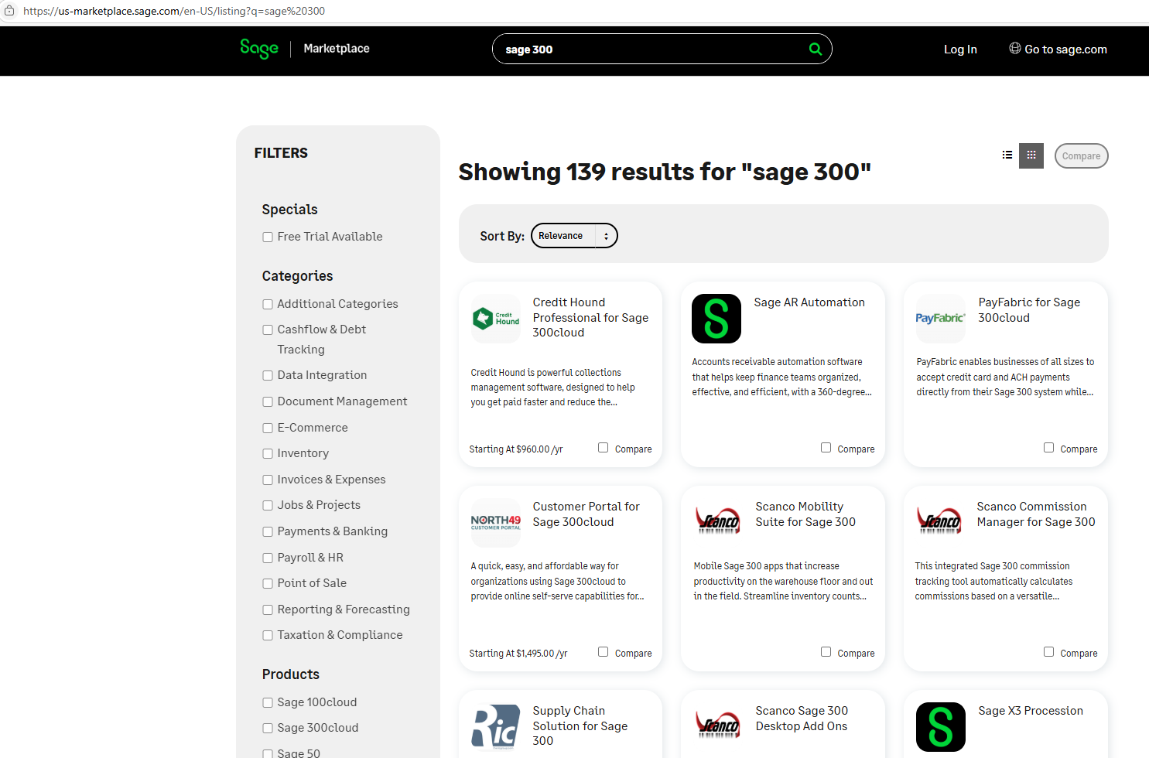The width and height of the screenshot is (1149, 758).
Task: Check Sage 100cloud product filter
Action: point(268,703)
